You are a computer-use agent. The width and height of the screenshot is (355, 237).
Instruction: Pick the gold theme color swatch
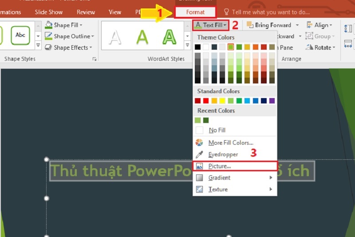(247, 47)
